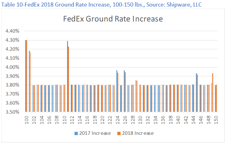Click the 3.50% y-axis label
227x146 pixels.
coord(12,112)
